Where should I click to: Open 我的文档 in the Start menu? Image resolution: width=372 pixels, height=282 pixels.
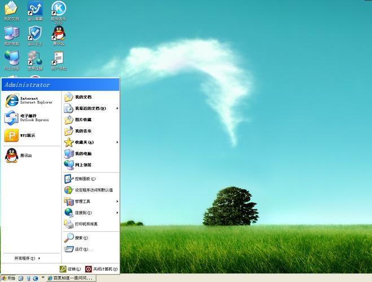click(82, 97)
